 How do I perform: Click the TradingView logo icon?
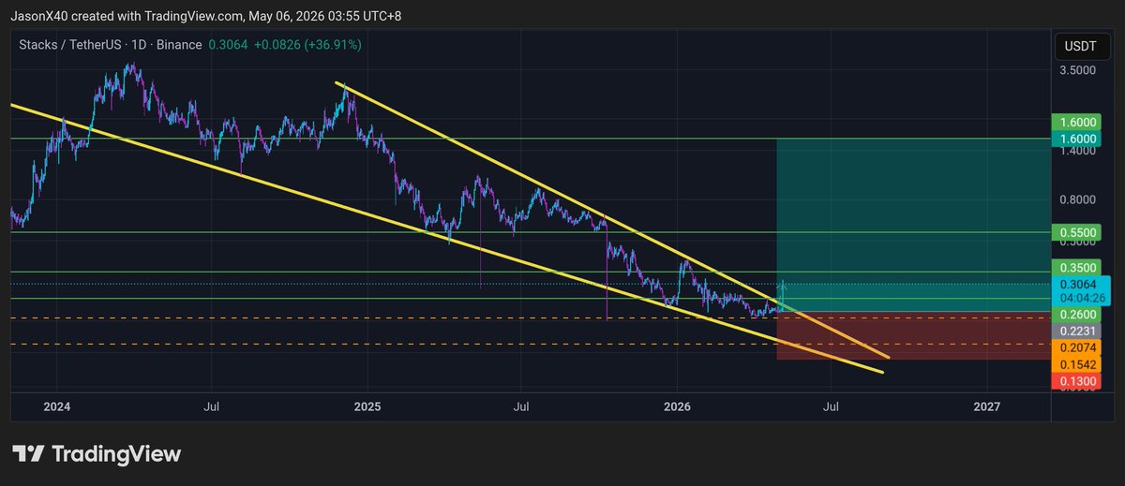pyautogui.click(x=28, y=454)
